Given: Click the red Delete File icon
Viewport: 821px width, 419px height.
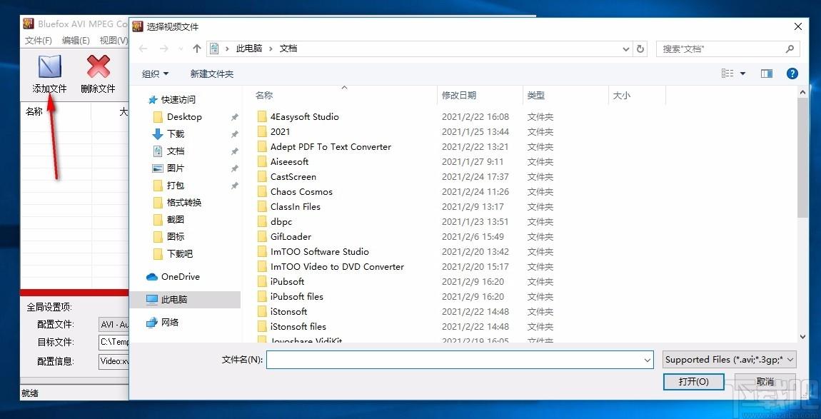Looking at the screenshot, I should pos(99,67).
